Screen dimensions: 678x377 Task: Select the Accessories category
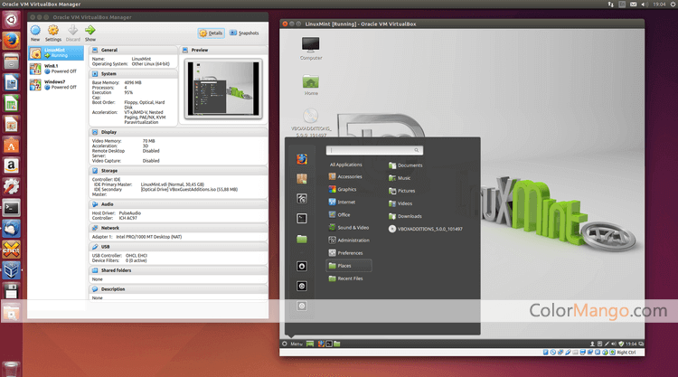(x=345, y=176)
